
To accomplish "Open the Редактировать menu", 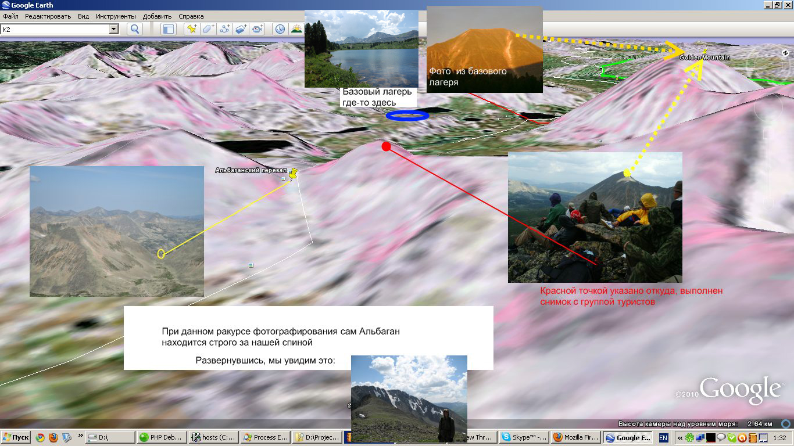I will tap(48, 16).
